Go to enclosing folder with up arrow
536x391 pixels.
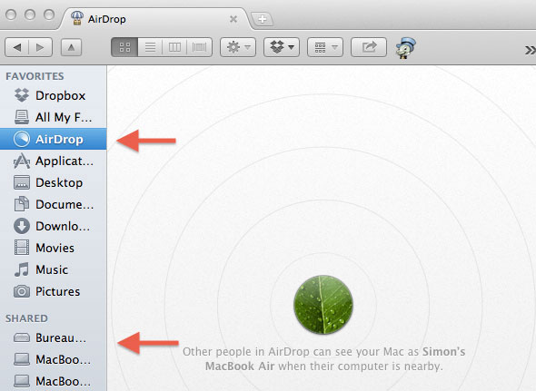pos(71,47)
